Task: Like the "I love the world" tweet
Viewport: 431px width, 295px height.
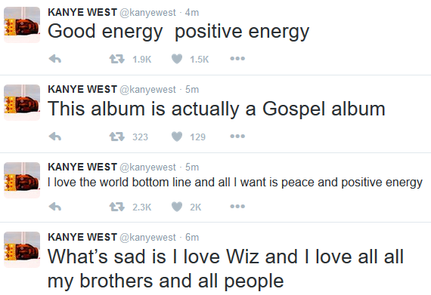Action: click(177, 207)
